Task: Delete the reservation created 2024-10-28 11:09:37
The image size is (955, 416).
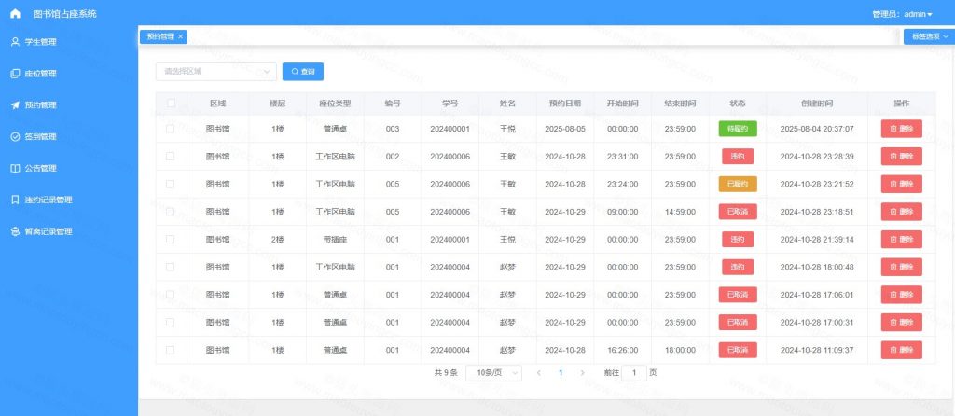Action: [x=902, y=350]
